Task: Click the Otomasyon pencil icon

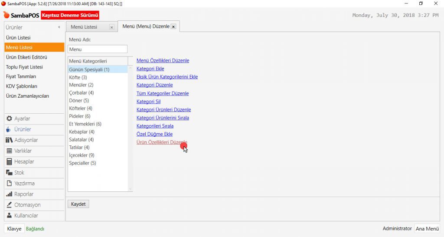Action: pyautogui.click(x=9, y=205)
